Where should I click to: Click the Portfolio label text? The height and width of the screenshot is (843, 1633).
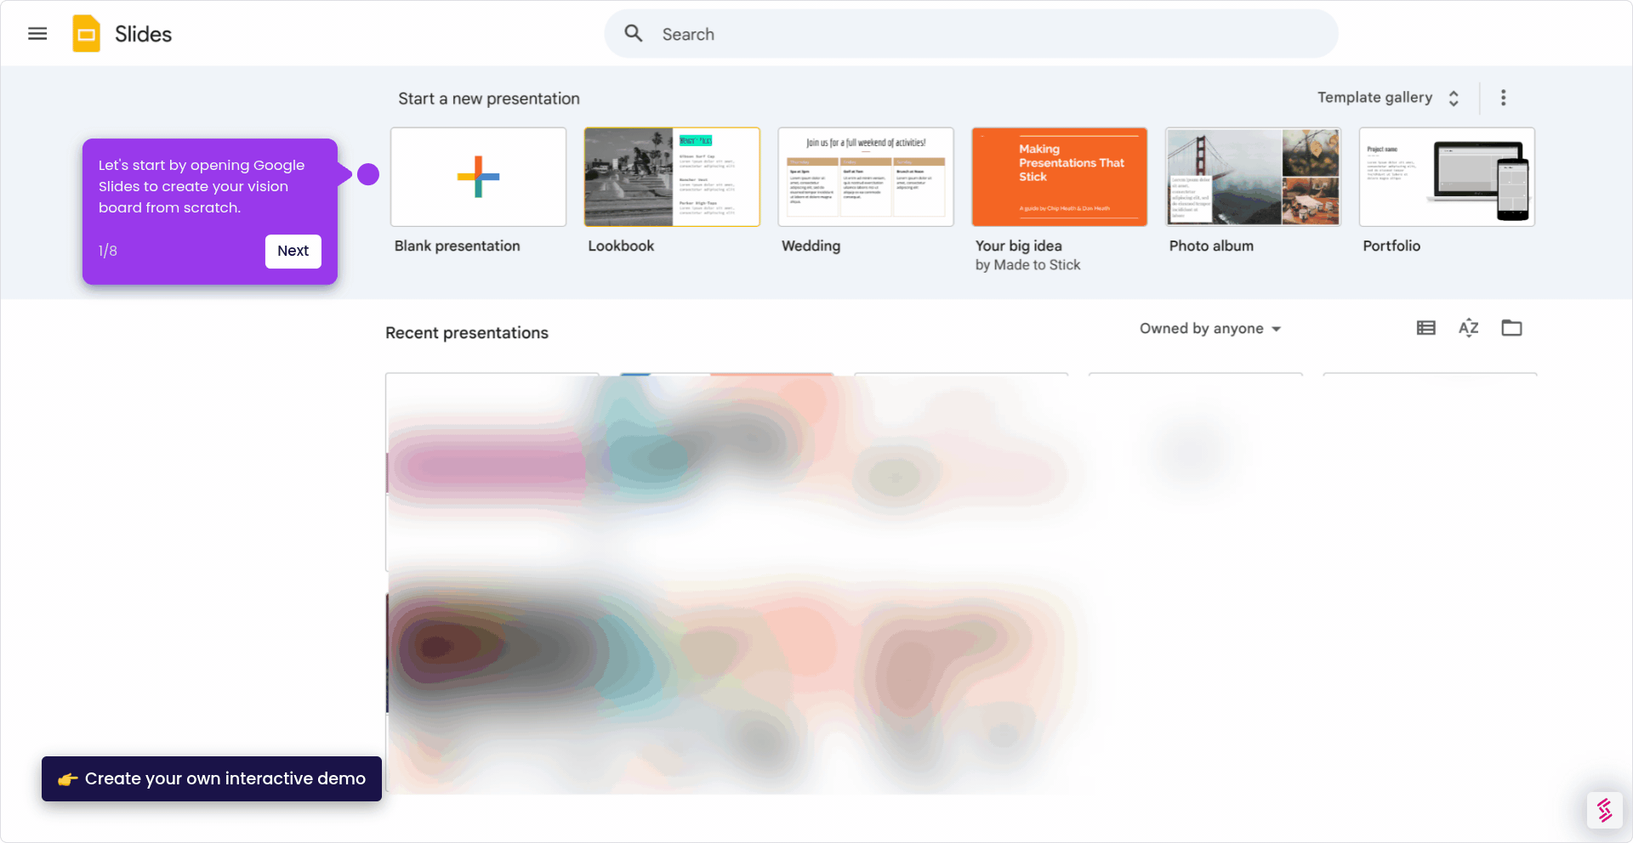[x=1391, y=246]
